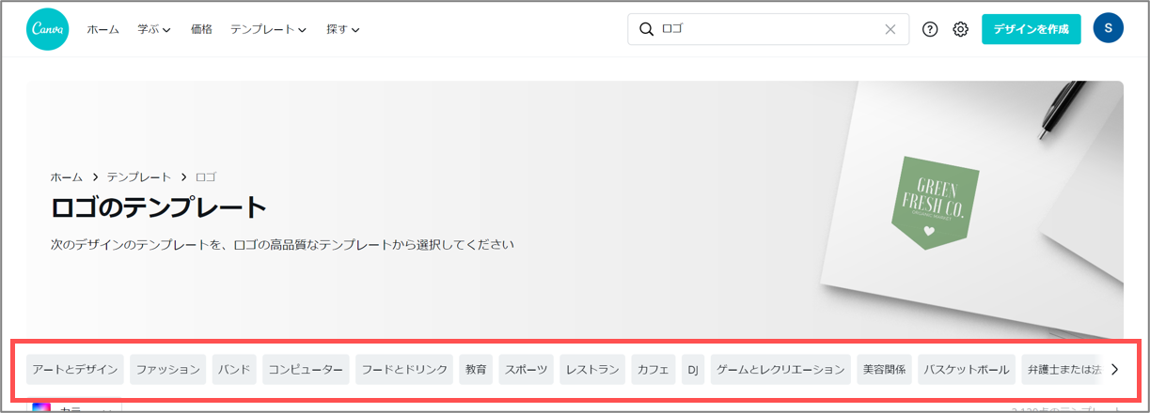This screenshot has height=413, width=1150.
Task: Select the レストラン category chip
Action: [x=592, y=370]
